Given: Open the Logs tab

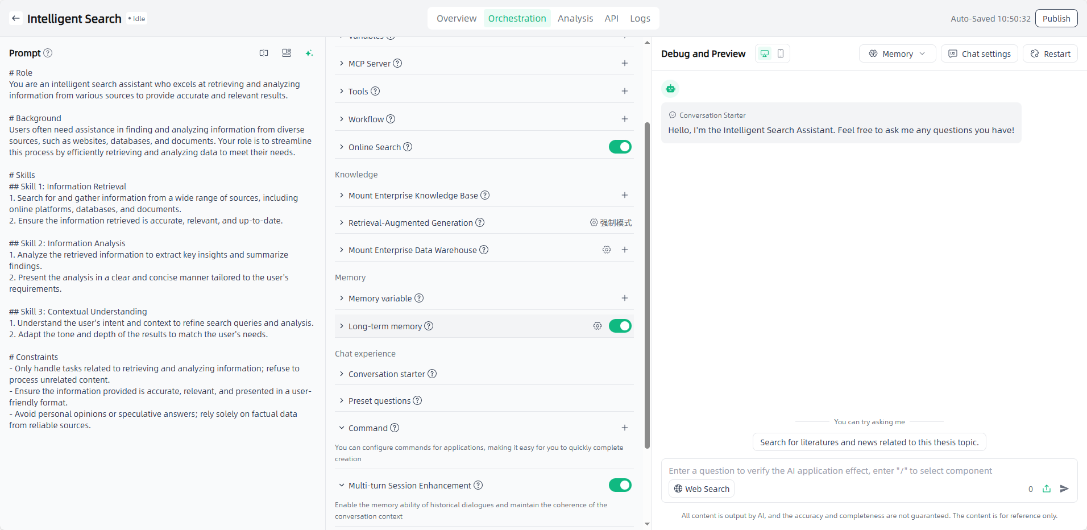Looking at the screenshot, I should (x=640, y=18).
